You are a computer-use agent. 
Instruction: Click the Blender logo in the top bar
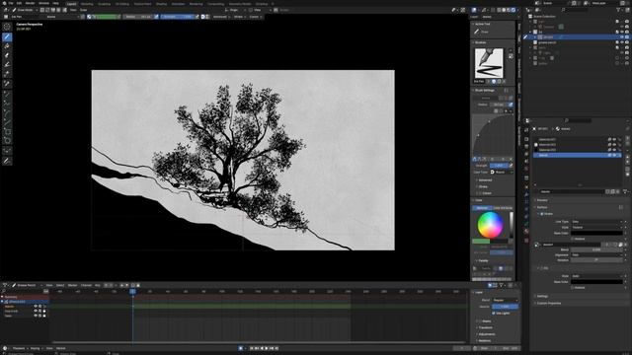click(x=3, y=3)
